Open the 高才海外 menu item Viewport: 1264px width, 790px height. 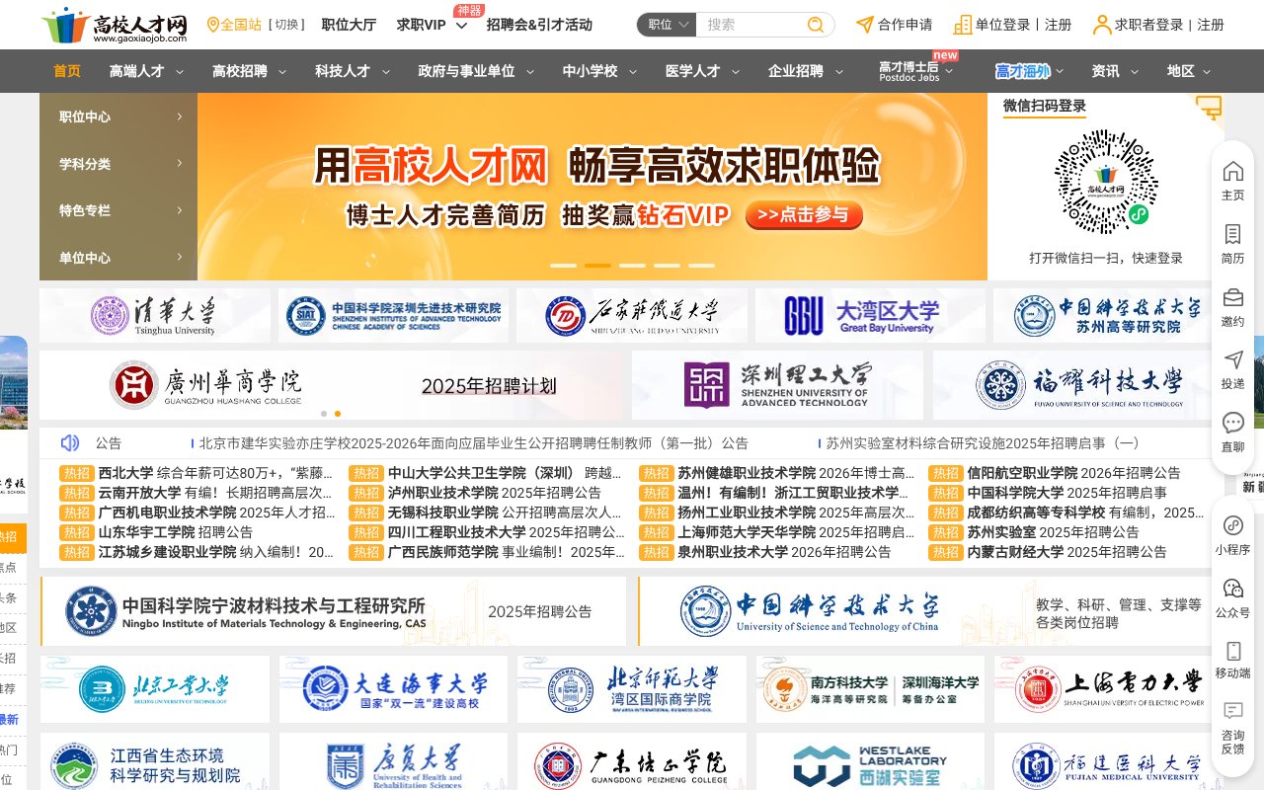[1023, 71]
